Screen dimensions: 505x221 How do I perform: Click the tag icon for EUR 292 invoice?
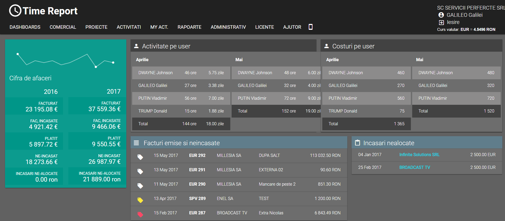click(140, 157)
